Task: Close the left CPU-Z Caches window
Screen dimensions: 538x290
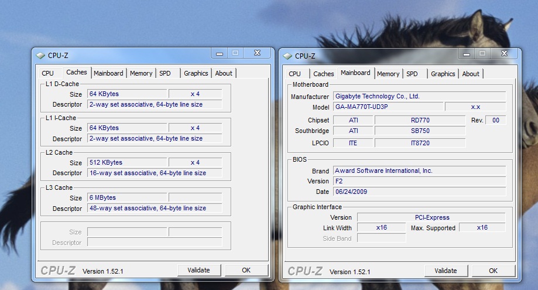Action: [x=256, y=53]
